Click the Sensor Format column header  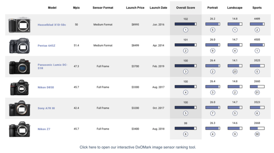(103, 8)
